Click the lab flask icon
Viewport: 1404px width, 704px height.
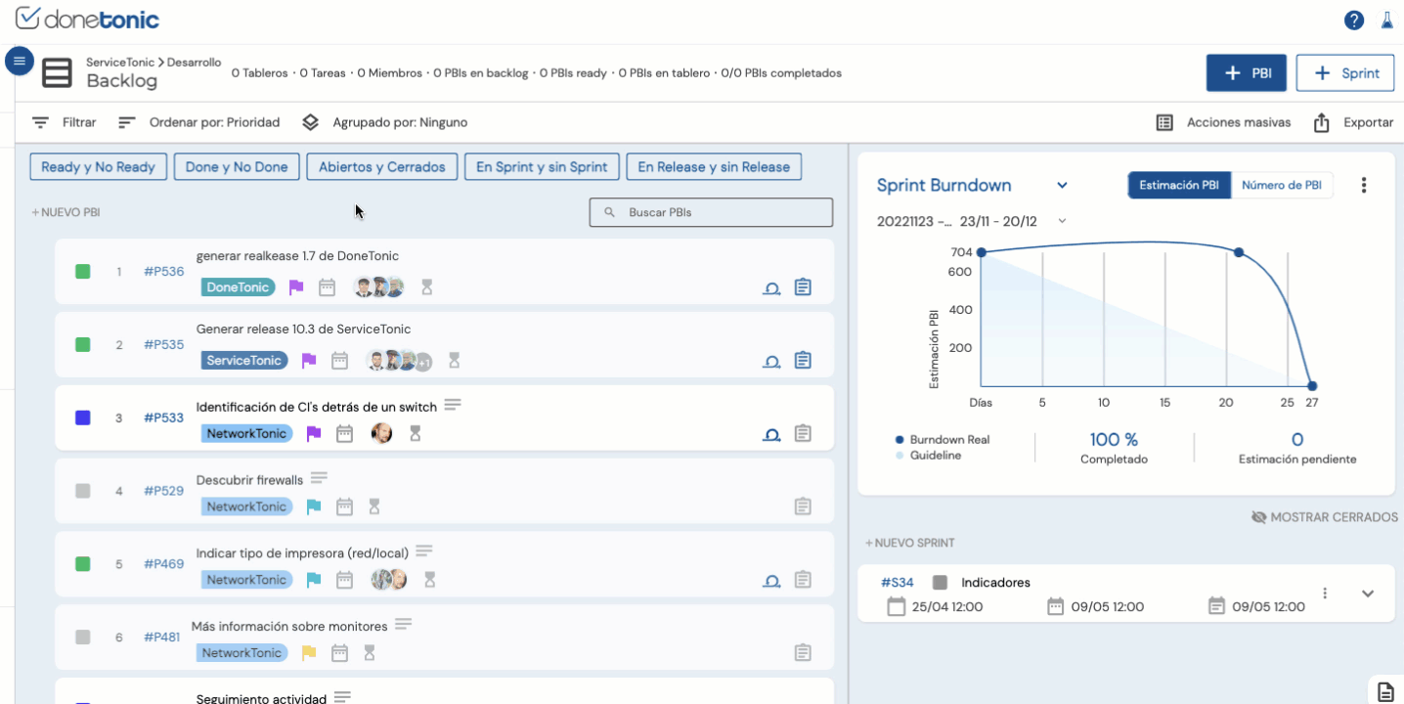1386,21
